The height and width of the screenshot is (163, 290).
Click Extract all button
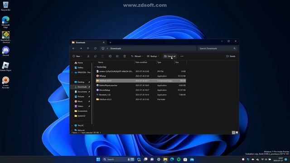(170, 56)
